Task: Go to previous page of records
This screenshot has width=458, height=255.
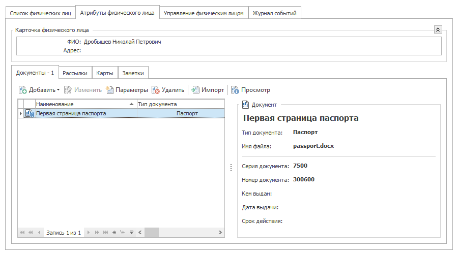Action: point(31,233)
